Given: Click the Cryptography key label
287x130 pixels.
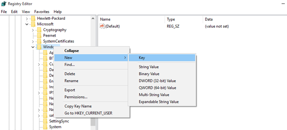Looking at the screenshot, I should (55, 30).
